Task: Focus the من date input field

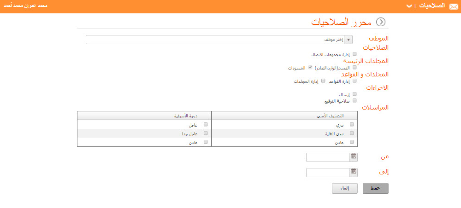Action: (x=327, y=157)
